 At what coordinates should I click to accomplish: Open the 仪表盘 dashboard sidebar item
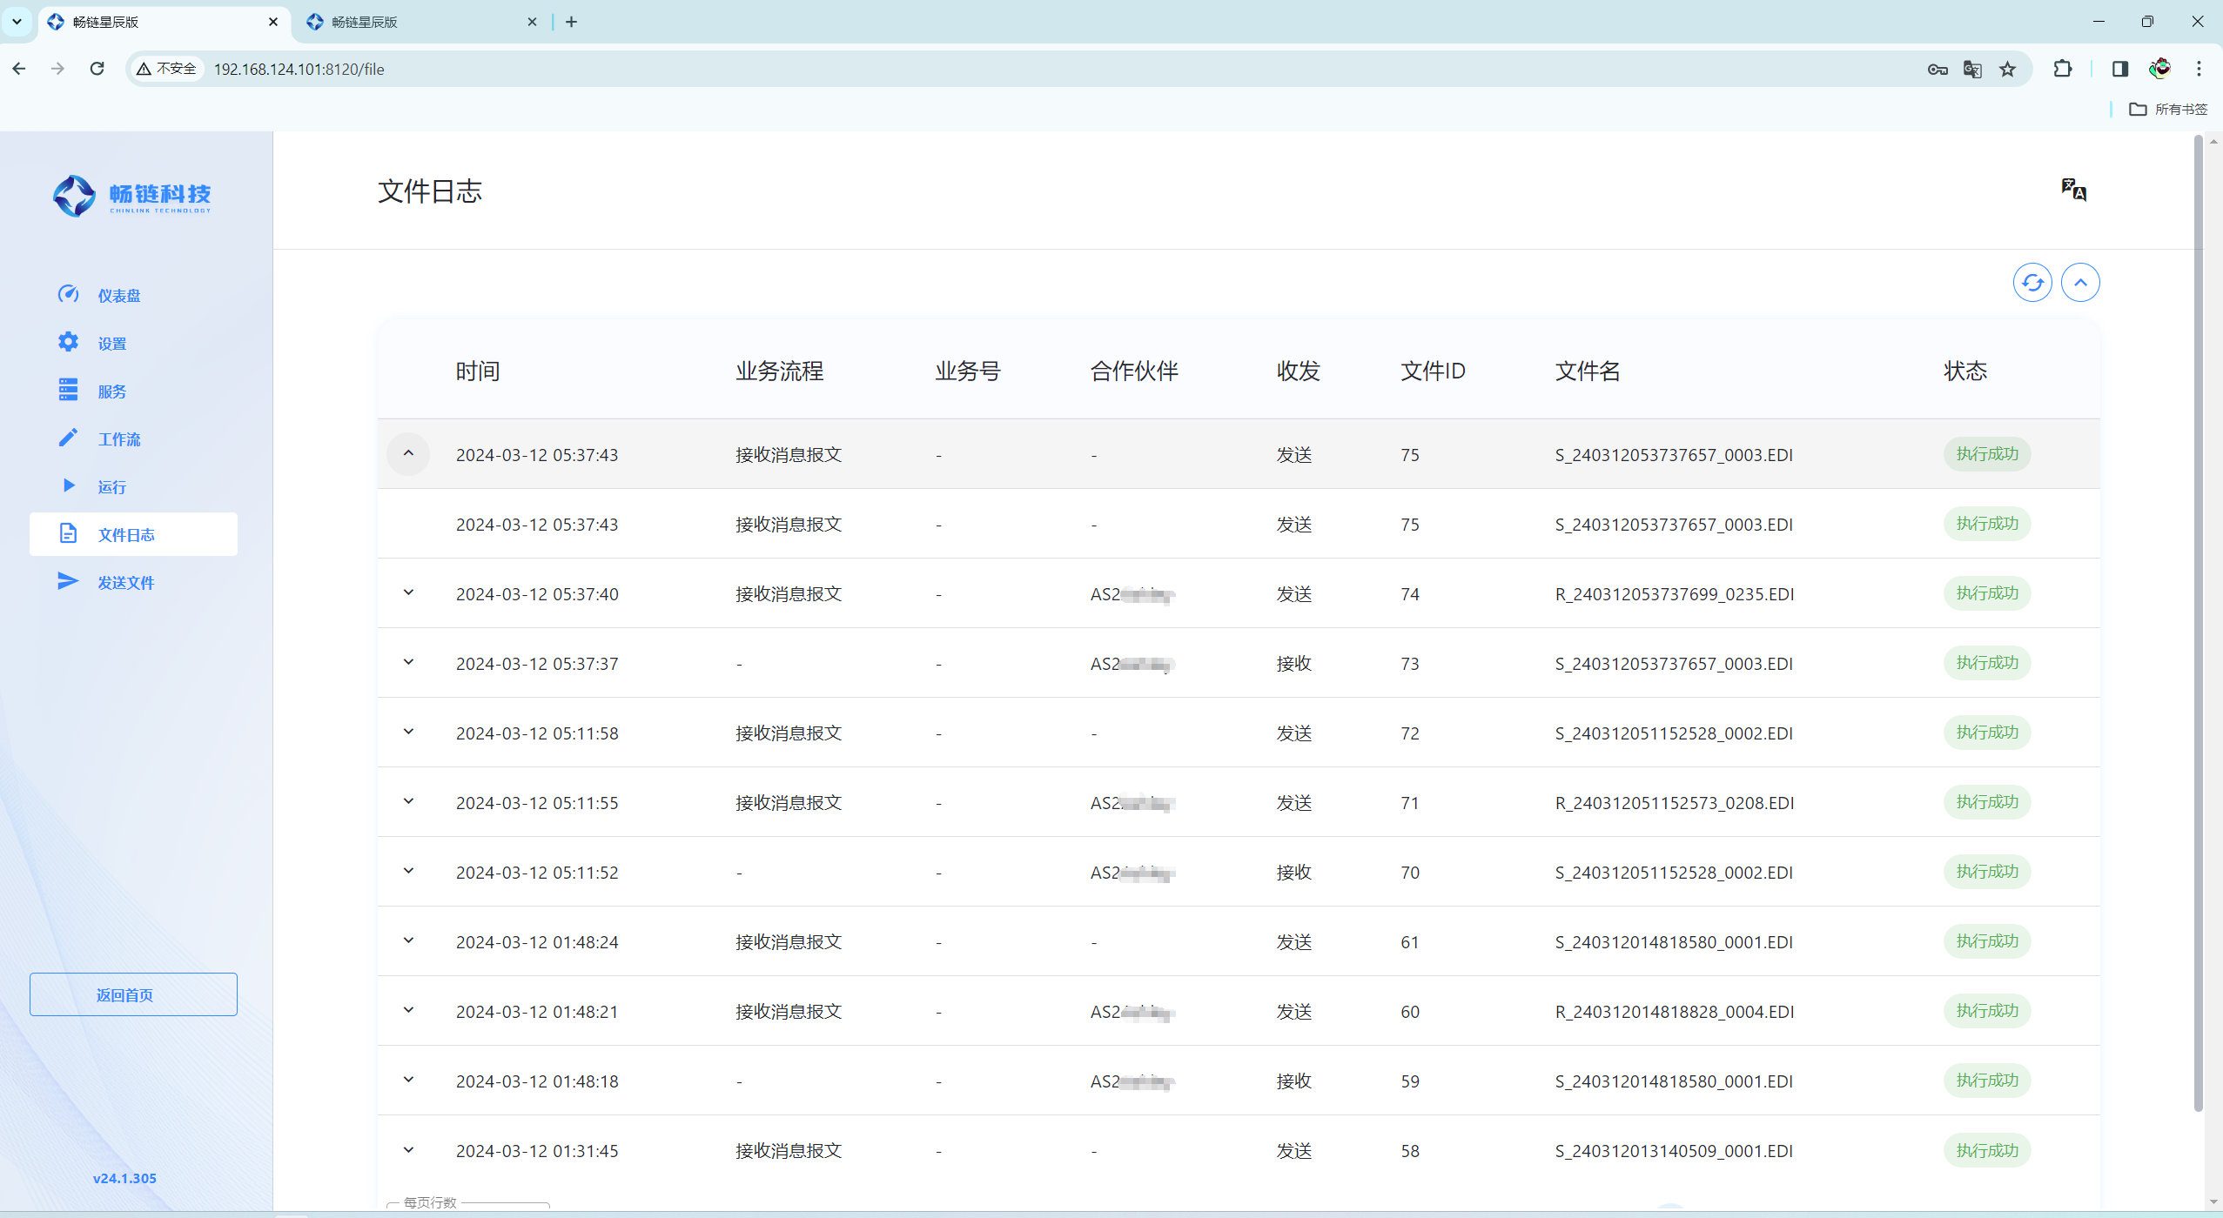click(118, 296)
